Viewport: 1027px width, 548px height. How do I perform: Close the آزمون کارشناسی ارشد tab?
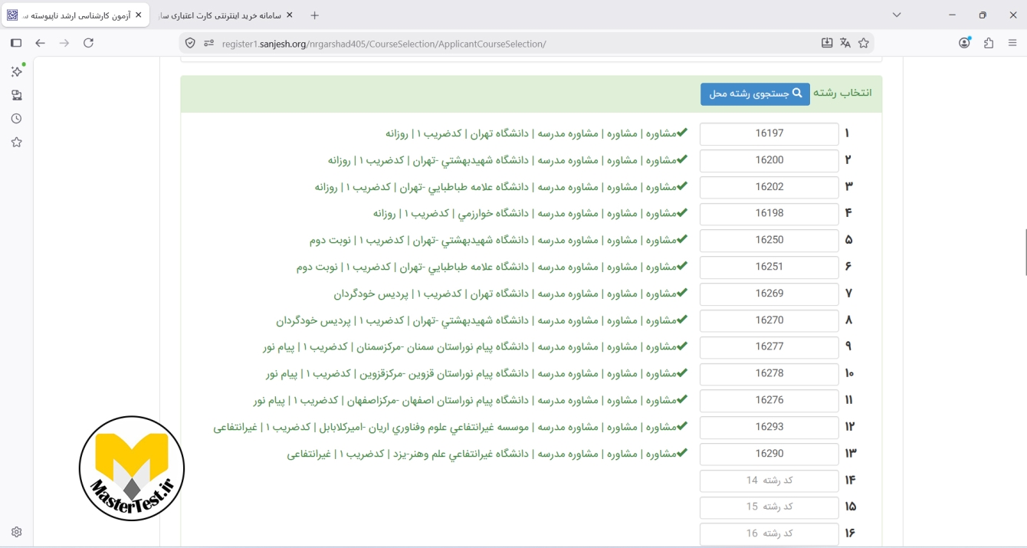click(139, 15)
